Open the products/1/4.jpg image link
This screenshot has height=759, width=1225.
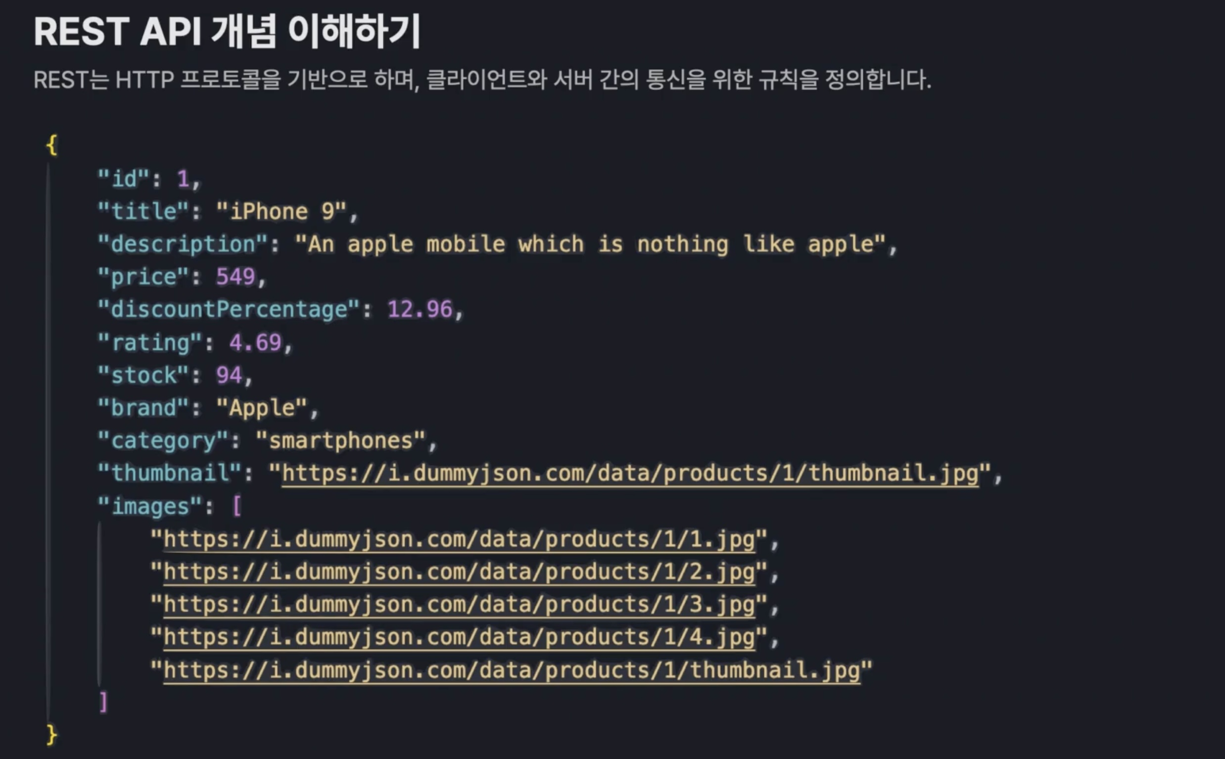point(459,637)
